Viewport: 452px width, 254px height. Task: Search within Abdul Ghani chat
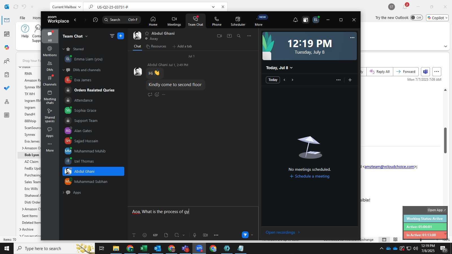pyautogui.click(x=239, y=36)
